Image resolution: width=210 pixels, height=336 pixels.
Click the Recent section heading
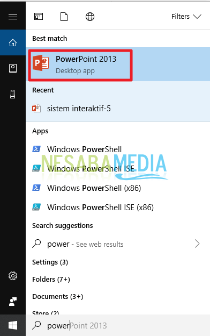[43, 90]
